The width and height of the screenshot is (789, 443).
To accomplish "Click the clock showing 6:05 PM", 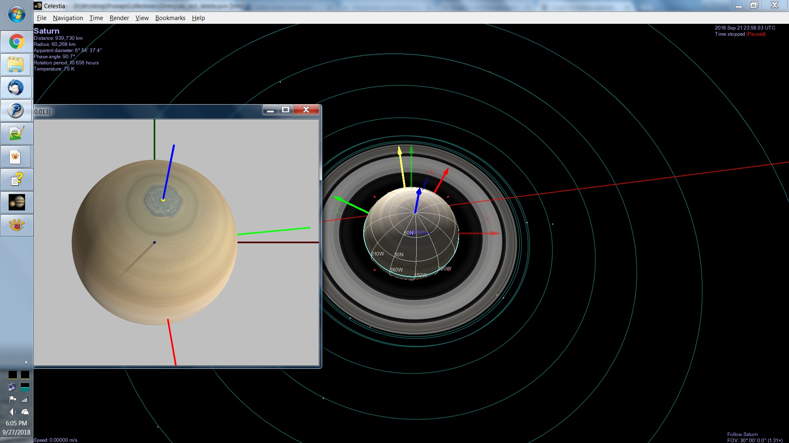I will pos(16,423).
